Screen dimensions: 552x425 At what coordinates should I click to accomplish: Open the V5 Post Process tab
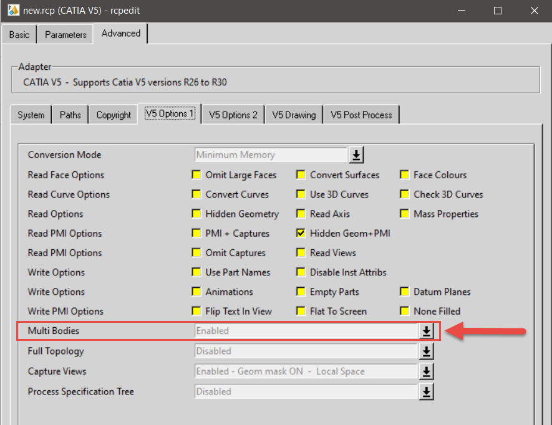pos(361,115)
